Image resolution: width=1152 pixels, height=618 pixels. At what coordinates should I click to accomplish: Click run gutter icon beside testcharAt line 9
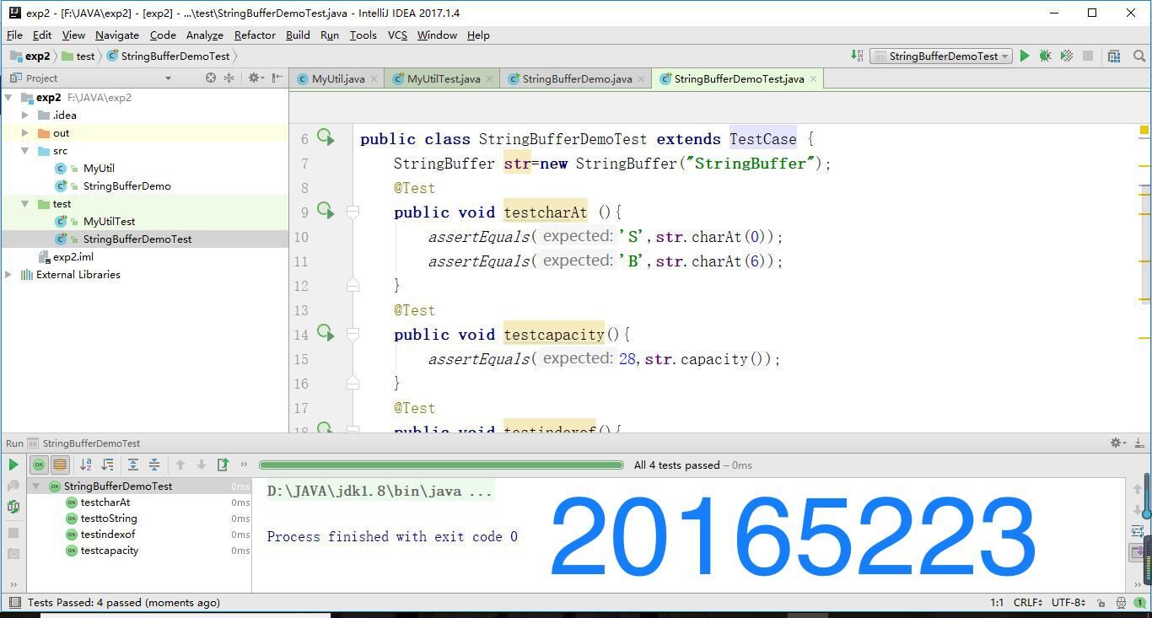pos(326,211)
